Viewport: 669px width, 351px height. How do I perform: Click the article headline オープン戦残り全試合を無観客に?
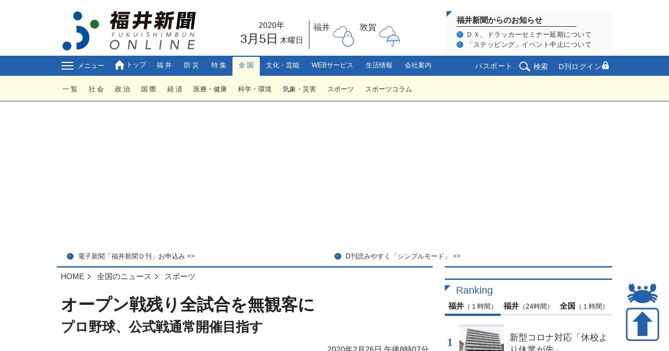click(x=188, y=305)
